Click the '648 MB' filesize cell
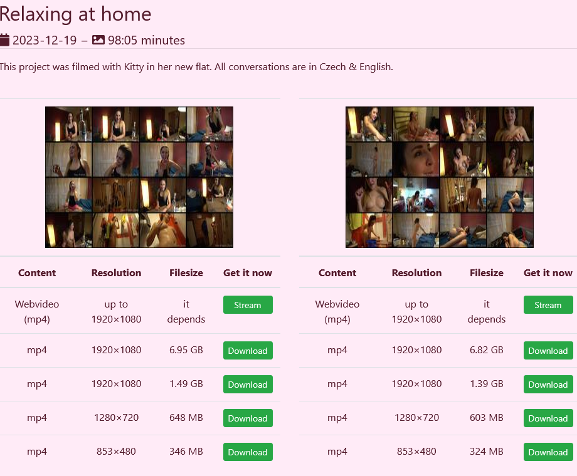The image size is (577, 476). click(x=186, y=418)
